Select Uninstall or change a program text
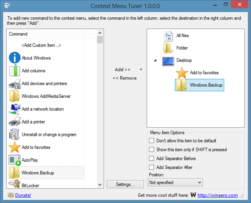Viewport: 251px width, 203px height. (x=49, y=134)
